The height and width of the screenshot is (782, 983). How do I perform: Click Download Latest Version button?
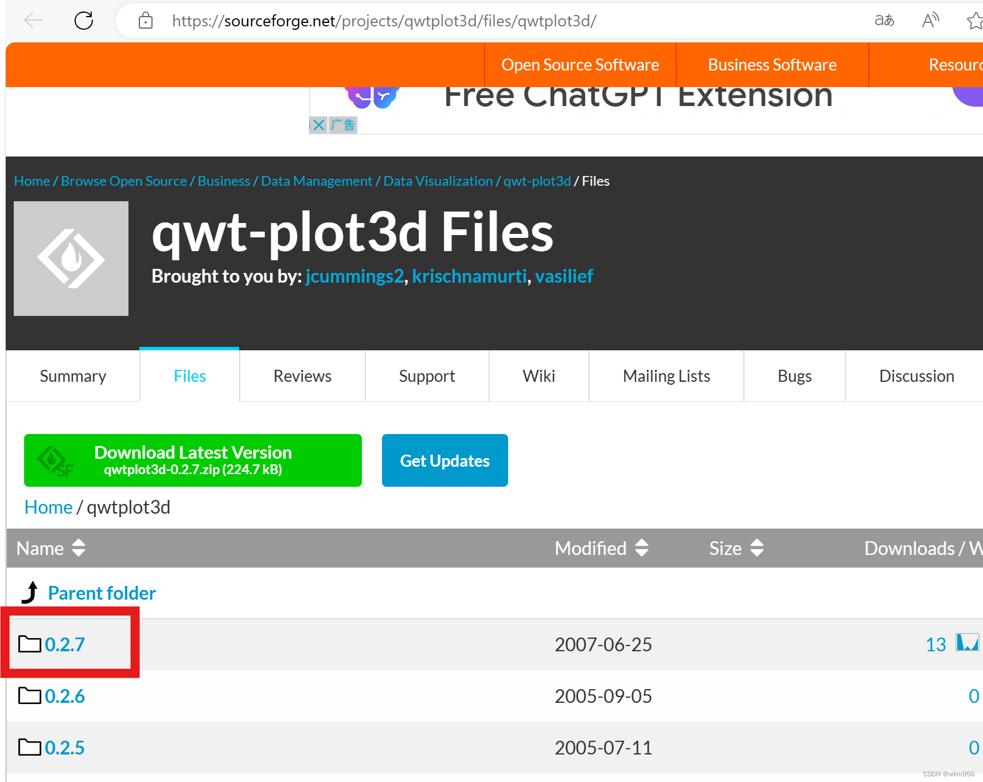coord(193,460)
